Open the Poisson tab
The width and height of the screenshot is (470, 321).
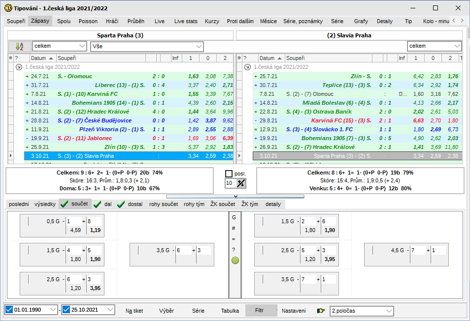click(x=88, y=21)
